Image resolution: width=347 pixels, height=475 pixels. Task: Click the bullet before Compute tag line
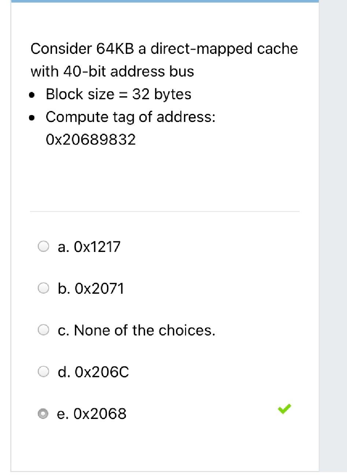(32, 117)
